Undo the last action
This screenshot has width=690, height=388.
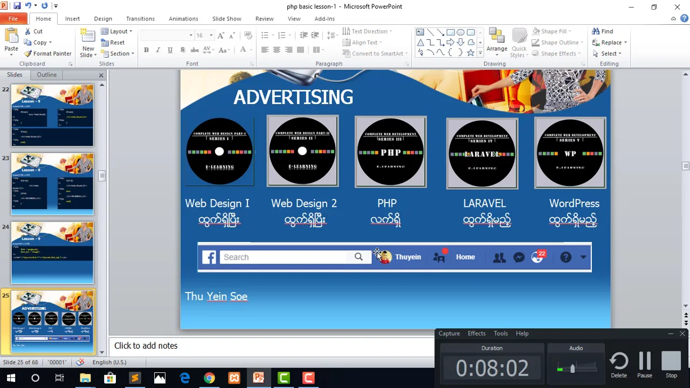click(x=28, y=6)
